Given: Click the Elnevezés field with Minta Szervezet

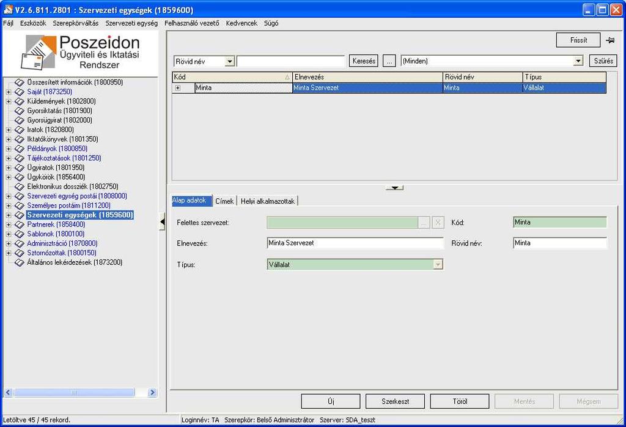Looking at the screenshot, I should click(355, 243).
